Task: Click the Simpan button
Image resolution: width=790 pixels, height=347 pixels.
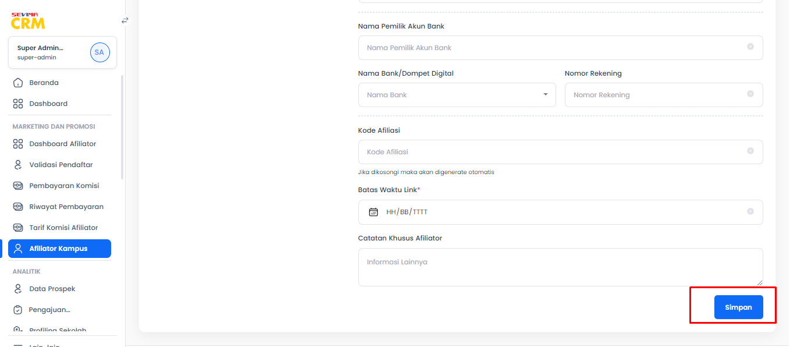Action: 738,307
